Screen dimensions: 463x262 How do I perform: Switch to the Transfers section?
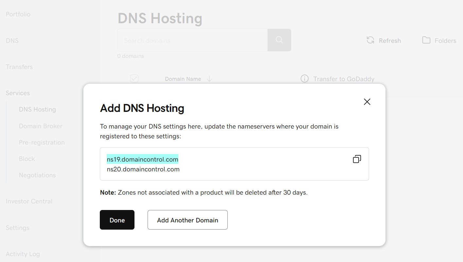19,67
